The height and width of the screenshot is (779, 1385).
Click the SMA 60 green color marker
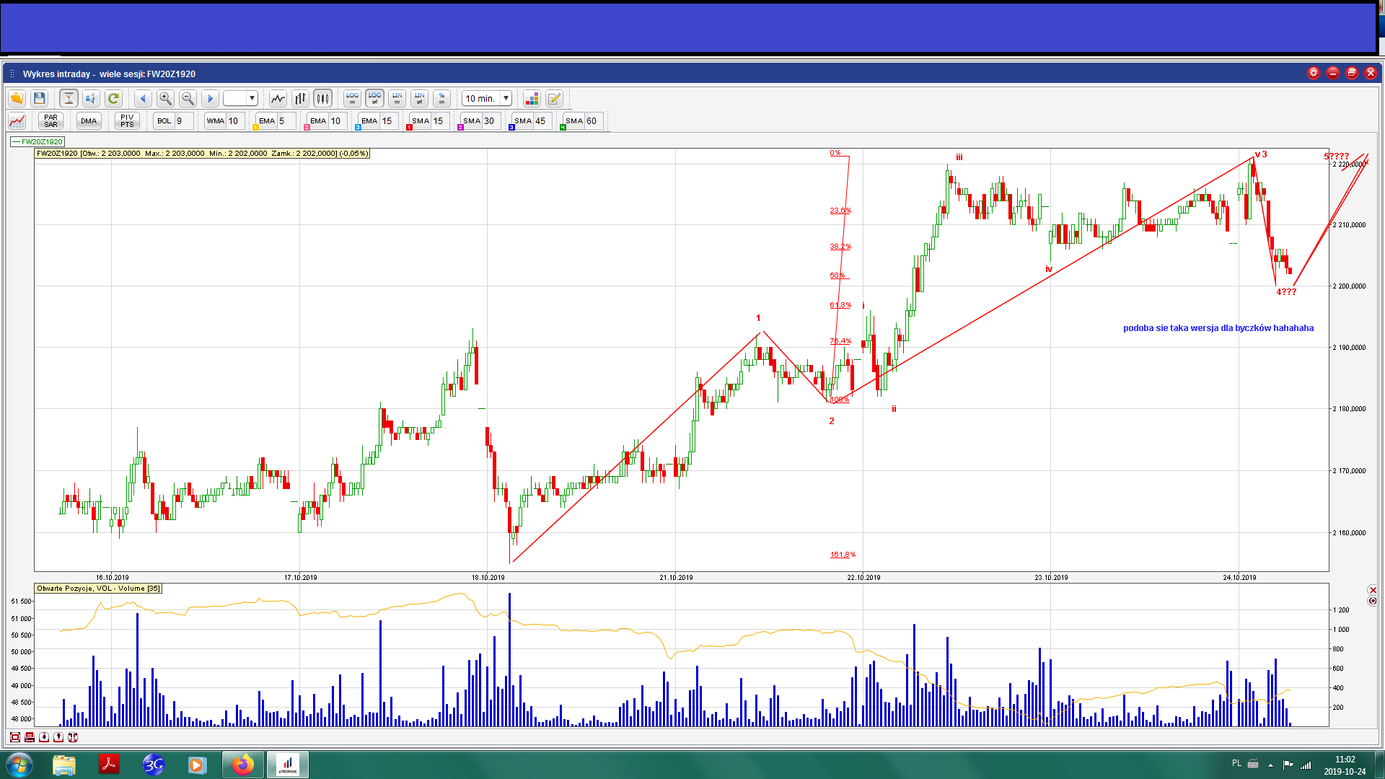563,128
